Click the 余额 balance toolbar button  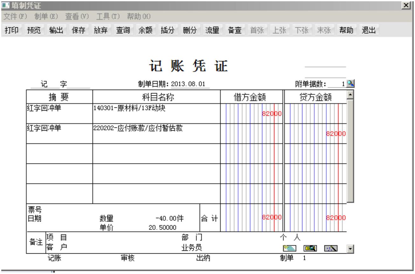coord(145,31)
